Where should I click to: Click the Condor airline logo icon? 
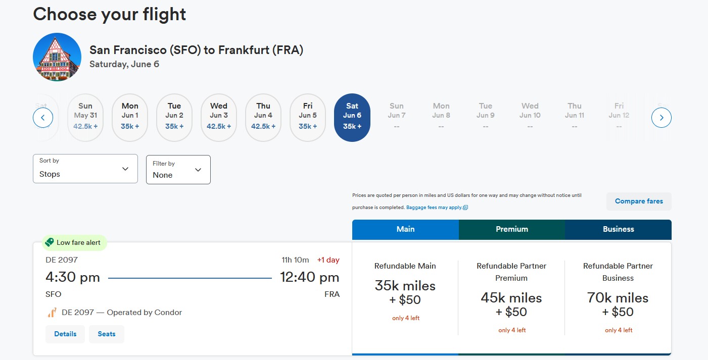(52, 313)
